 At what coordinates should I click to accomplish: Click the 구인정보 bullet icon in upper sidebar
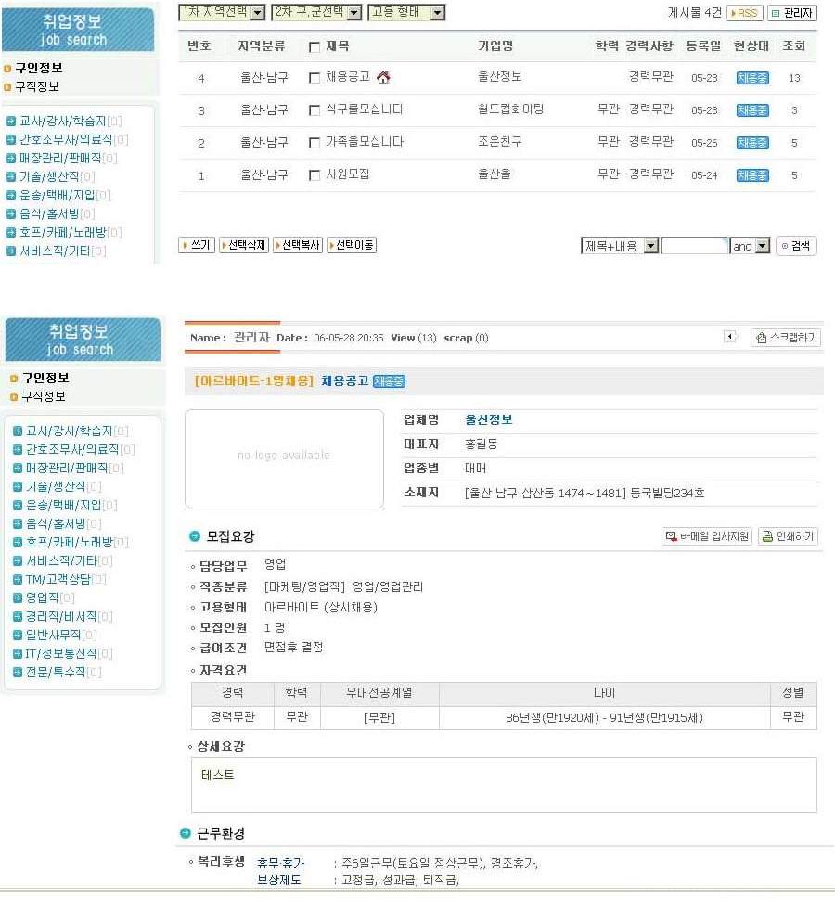pos(7,69)
